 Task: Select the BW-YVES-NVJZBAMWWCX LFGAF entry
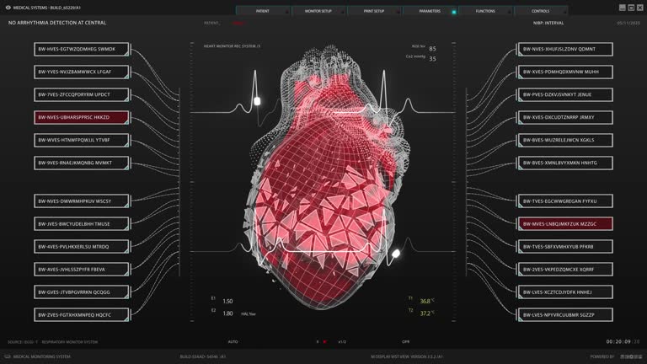(82, 72)
